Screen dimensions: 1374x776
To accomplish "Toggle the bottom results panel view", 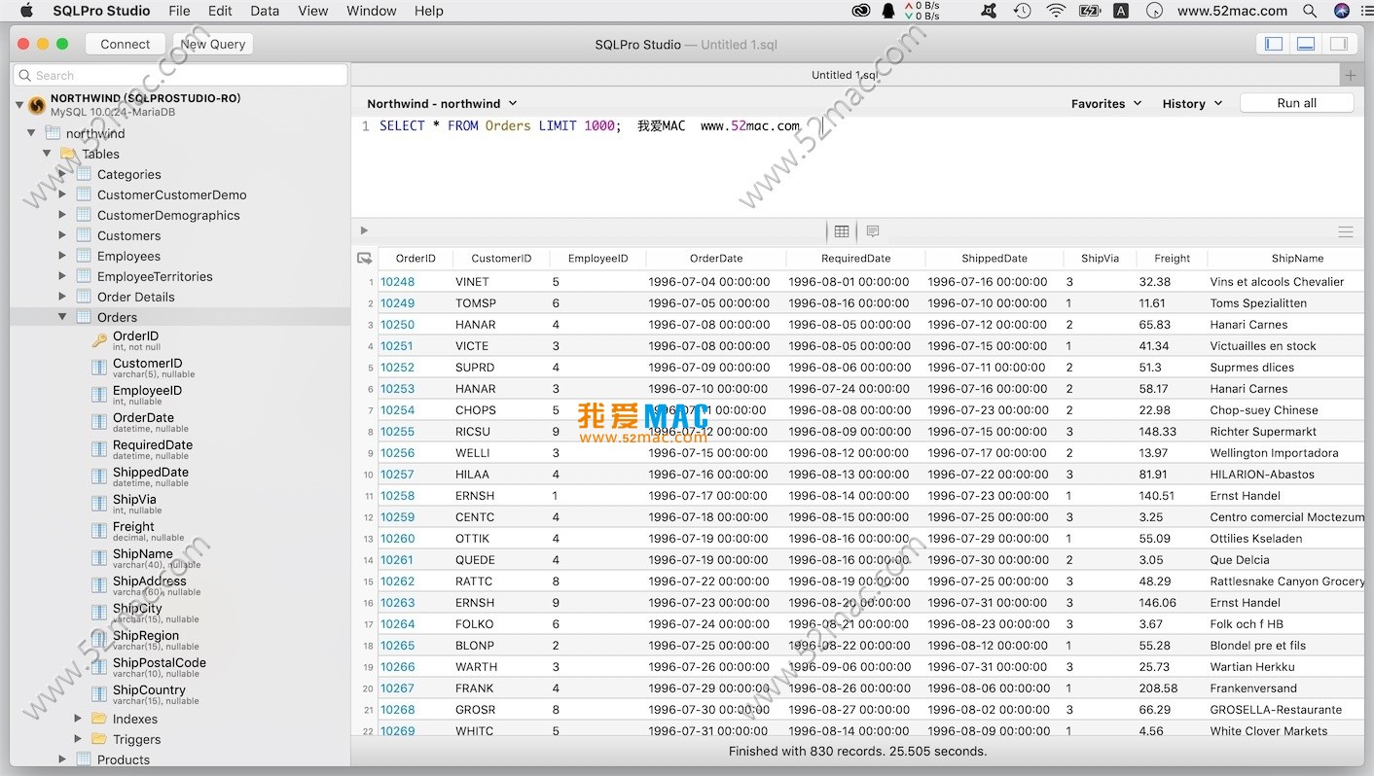I will pyautogui.click(x=1306, y=44).
